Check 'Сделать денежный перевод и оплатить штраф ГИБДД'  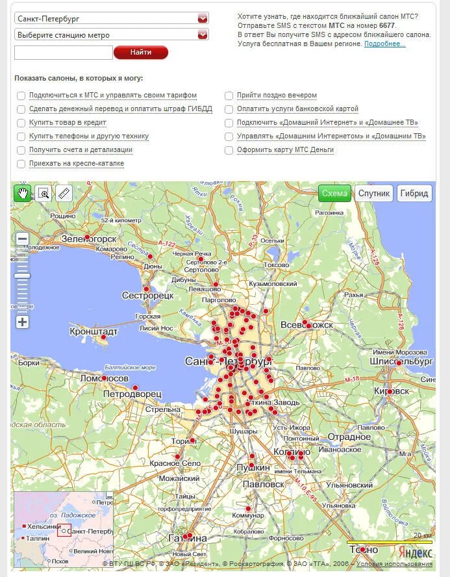(x=21, y=109)
